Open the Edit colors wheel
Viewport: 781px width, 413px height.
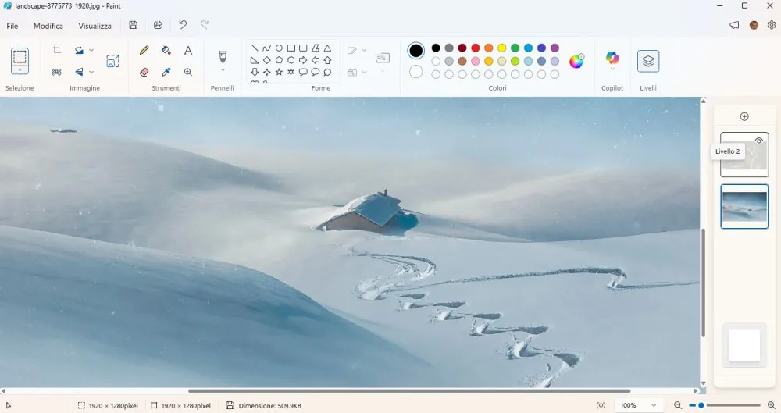[576, 61]
